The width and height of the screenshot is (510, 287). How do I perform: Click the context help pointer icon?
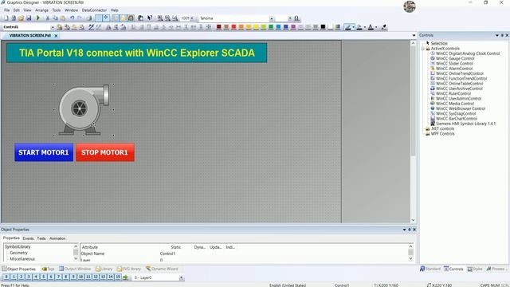tap(150, 18)
